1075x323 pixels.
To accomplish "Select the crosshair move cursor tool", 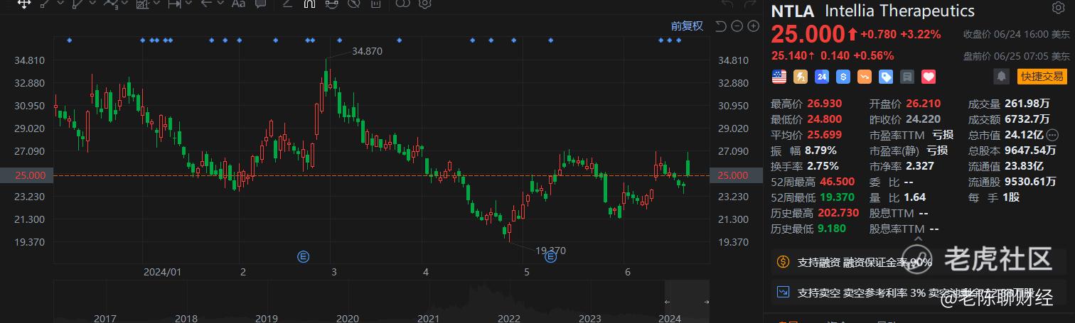I will pyautogui.click(x=23, y=4).
